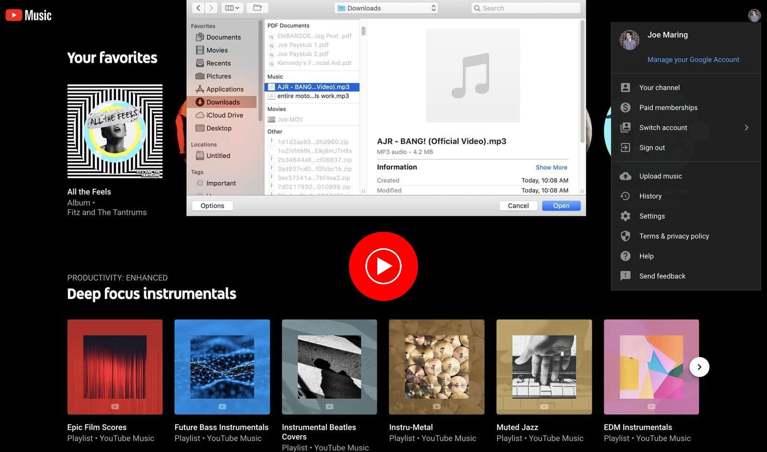Click the large red YouTube Music play button
767x452 pixels.
coord(383,266)
